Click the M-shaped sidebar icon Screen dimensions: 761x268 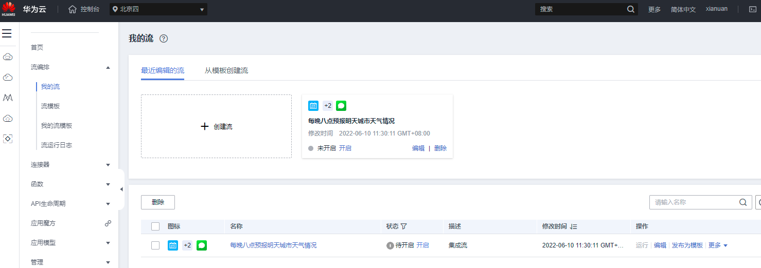8,98
